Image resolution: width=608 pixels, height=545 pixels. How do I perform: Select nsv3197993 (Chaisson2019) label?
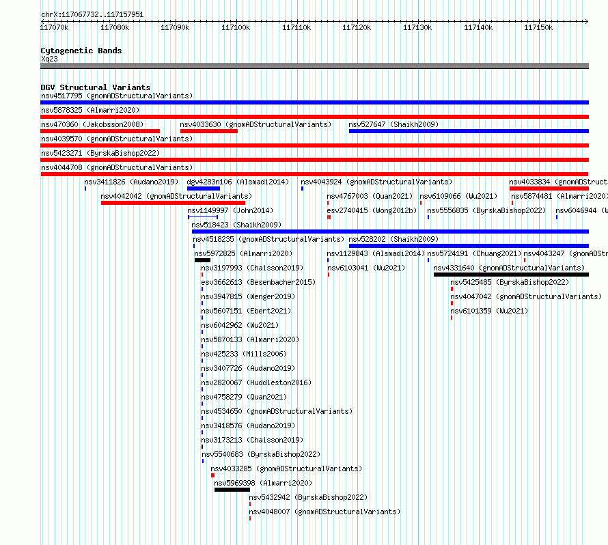coord(252,268)
